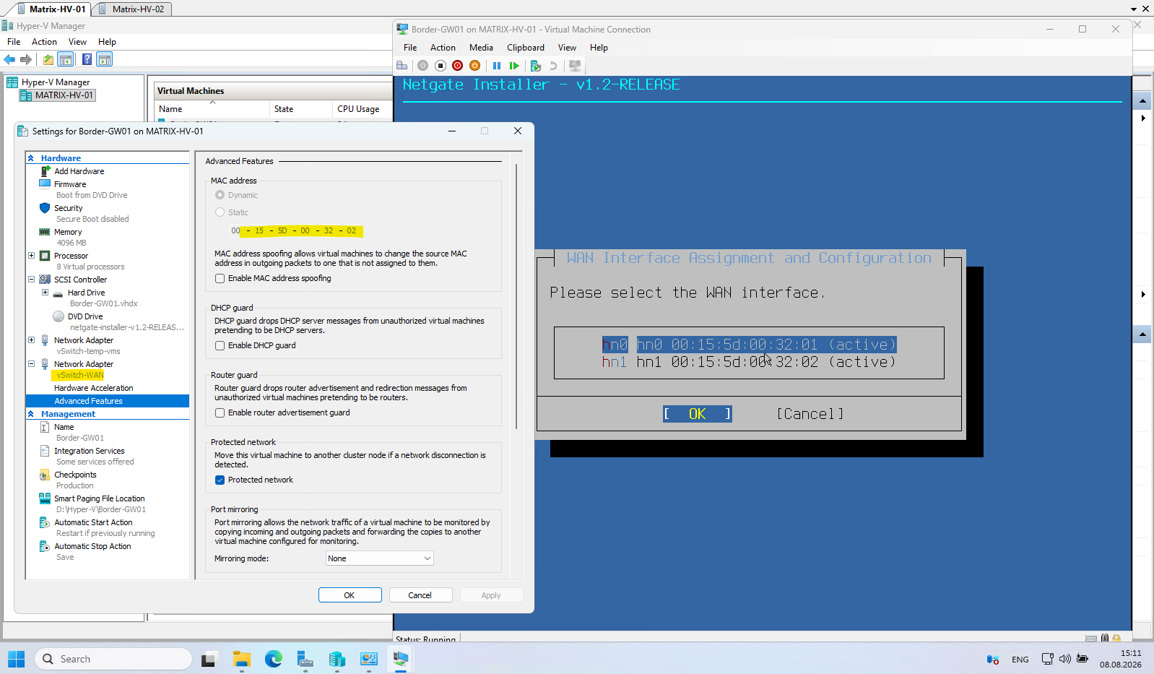
Task: Pause the virtual machine
Action: point(497,66)
